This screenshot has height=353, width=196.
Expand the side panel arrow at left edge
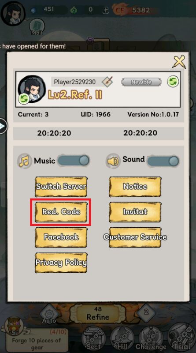tap(3, 126)
